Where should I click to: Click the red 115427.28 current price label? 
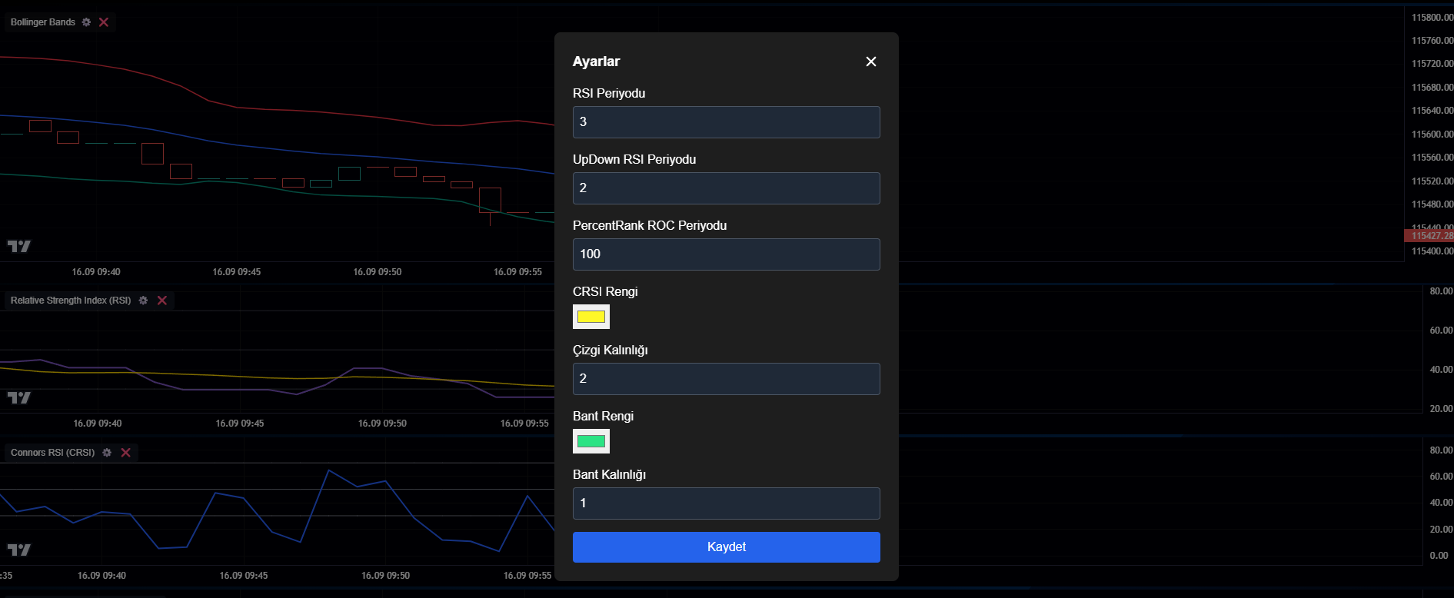click(1429, 236)
